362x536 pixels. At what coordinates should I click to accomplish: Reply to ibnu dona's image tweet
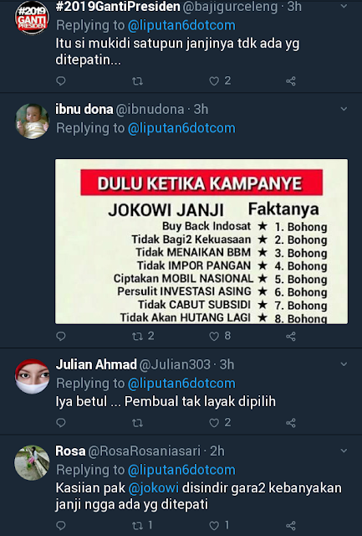61,337
